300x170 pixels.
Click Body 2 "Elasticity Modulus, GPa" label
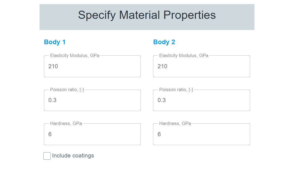pos(184,56)
